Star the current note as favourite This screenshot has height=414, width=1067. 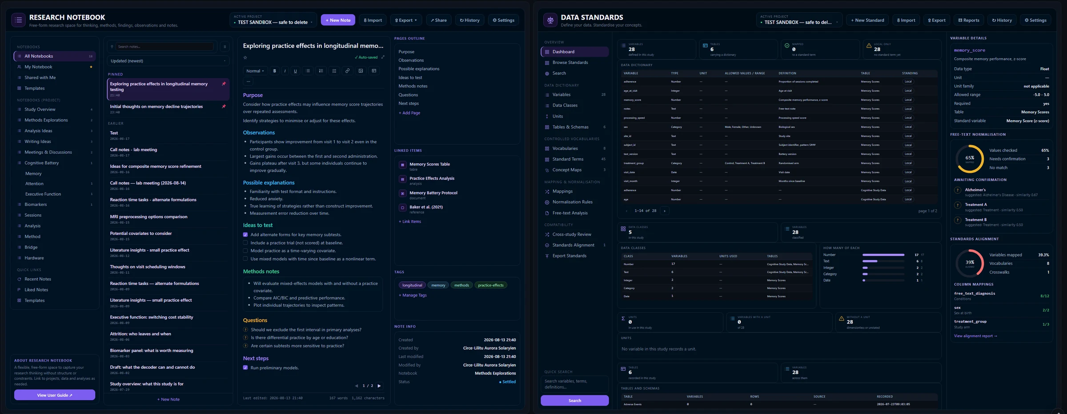tap(245, 58)
